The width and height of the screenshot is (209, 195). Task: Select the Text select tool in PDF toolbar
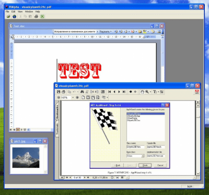155,92
